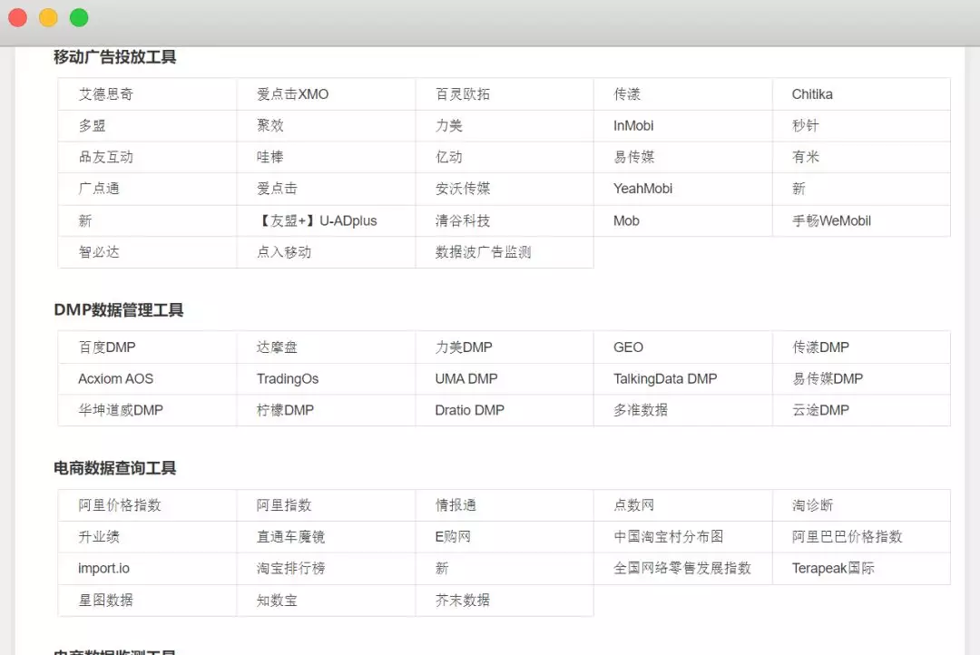
Task: Open the 云途DMP entry
Action: tap(820, 410)
